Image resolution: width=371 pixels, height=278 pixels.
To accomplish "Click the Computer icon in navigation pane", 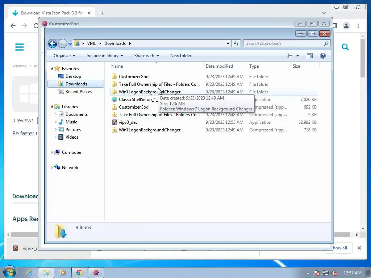I will pos(57,152).
